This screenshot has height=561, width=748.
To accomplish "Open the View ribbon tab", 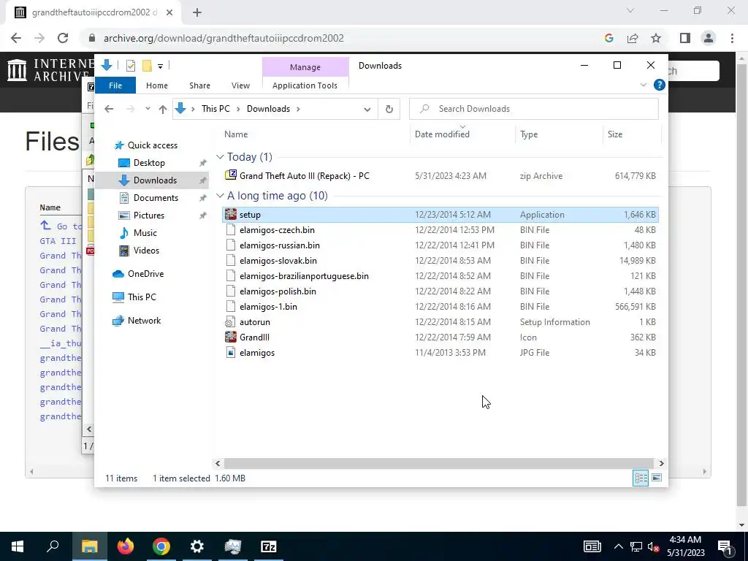I will coord(240,85).
